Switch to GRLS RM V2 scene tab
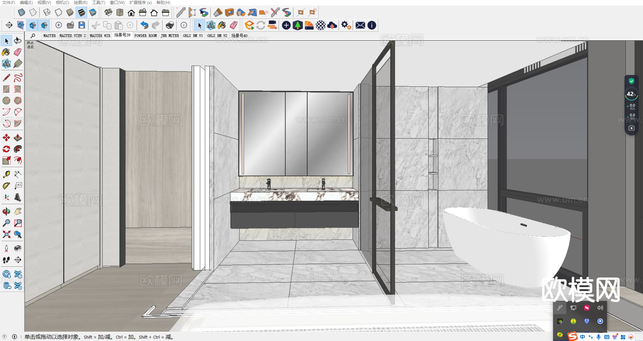Viewport: 643px width, 341px height. tap(217, 36)
